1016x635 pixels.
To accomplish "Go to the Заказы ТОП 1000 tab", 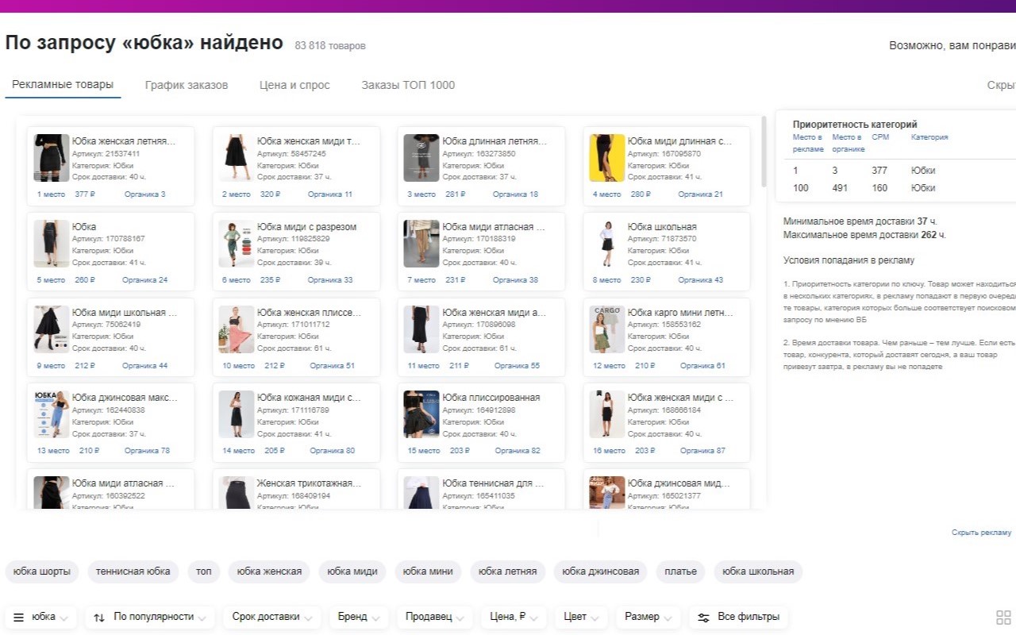I will 408,85.
